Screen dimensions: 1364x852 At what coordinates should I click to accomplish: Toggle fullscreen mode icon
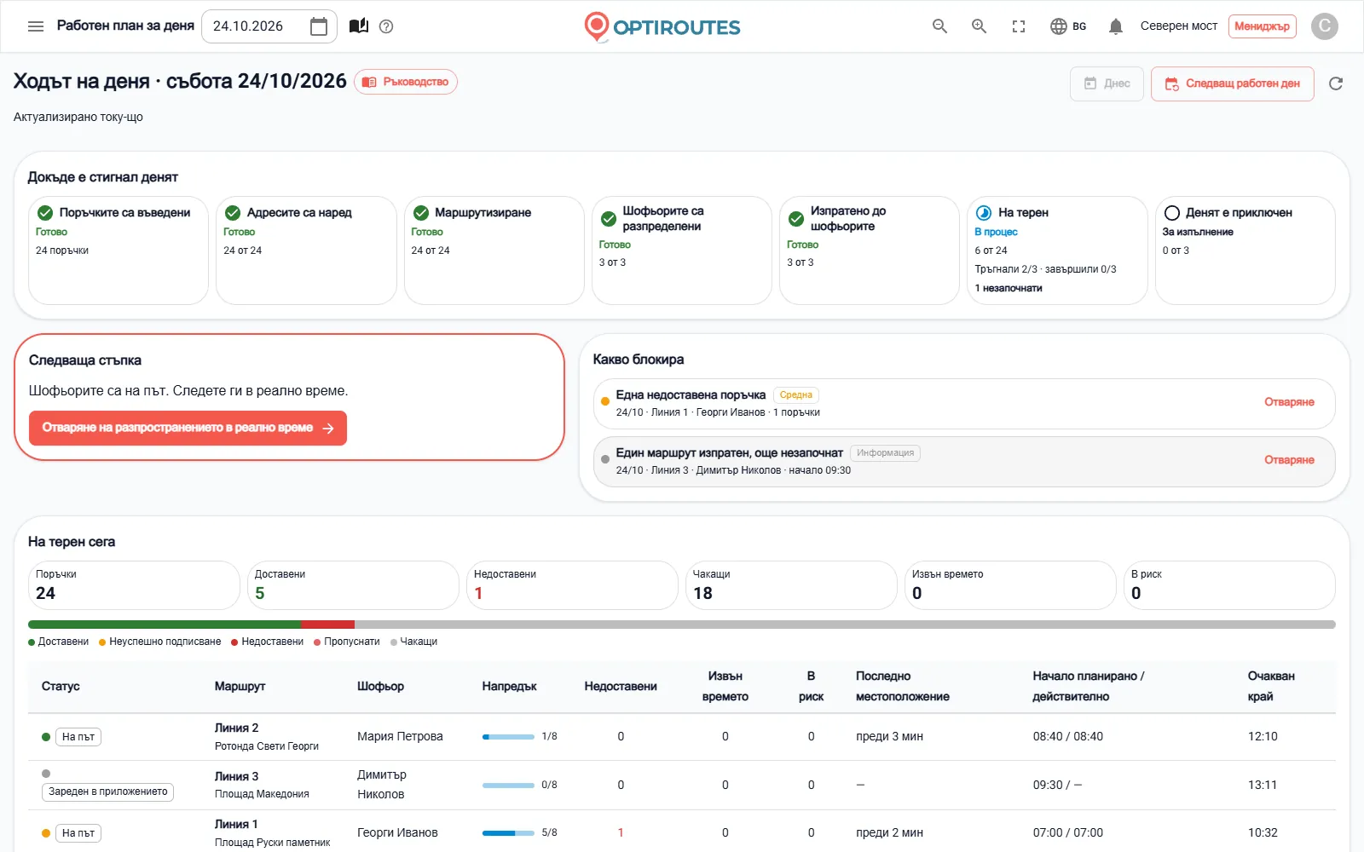point(1019,26)
